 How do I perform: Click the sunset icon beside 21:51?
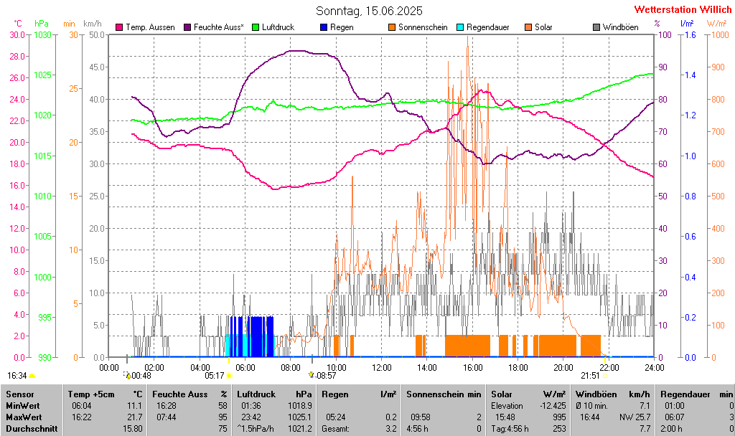pos(605,376)
